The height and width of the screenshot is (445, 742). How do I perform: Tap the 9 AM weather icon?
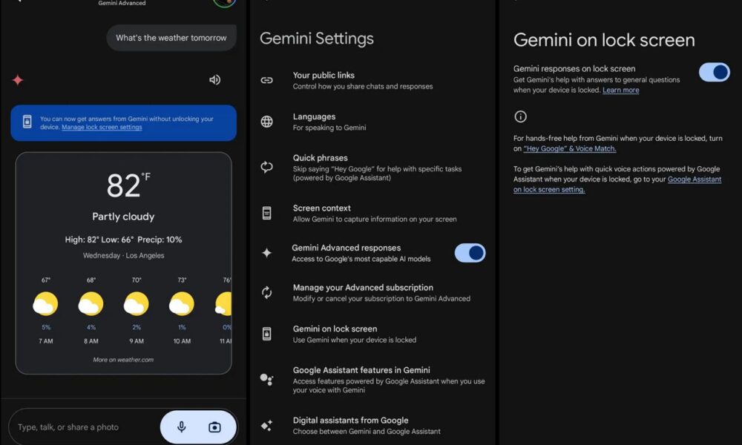137,304
